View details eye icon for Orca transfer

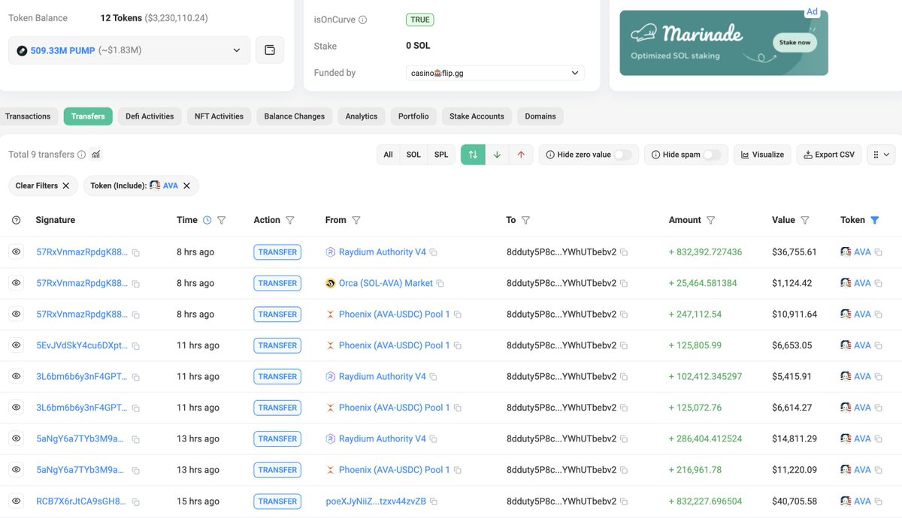click(16, 283)
